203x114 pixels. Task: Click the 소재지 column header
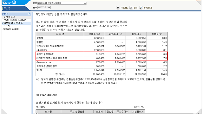coord(99,111)
